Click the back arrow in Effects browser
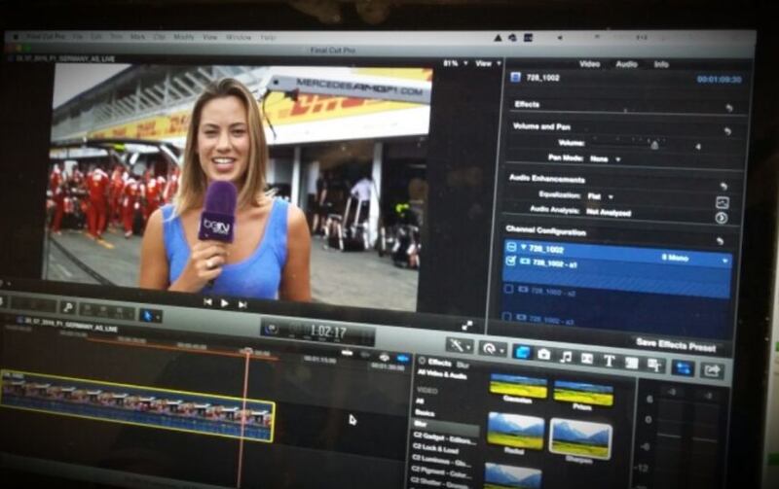779x489 pixels. [422, 361]
